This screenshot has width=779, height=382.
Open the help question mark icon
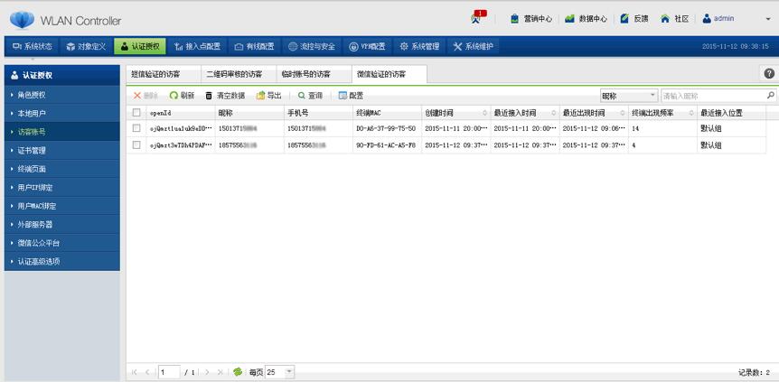point(769,74)
